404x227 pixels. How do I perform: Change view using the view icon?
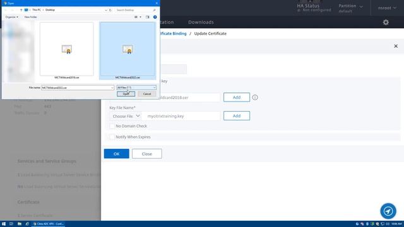tap(136, 17)
